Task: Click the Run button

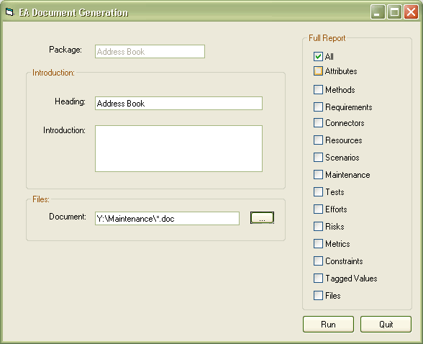Action: (x=328, y=324)
